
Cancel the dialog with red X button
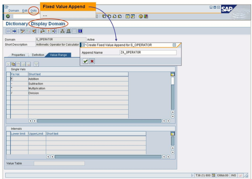point(92,61)
